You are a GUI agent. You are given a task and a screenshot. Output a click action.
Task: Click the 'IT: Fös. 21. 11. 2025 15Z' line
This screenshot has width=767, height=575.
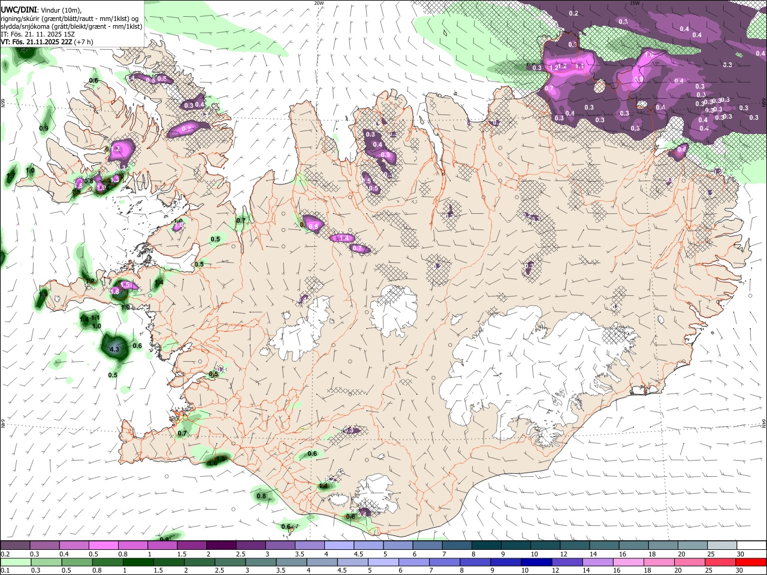point(38,35)
